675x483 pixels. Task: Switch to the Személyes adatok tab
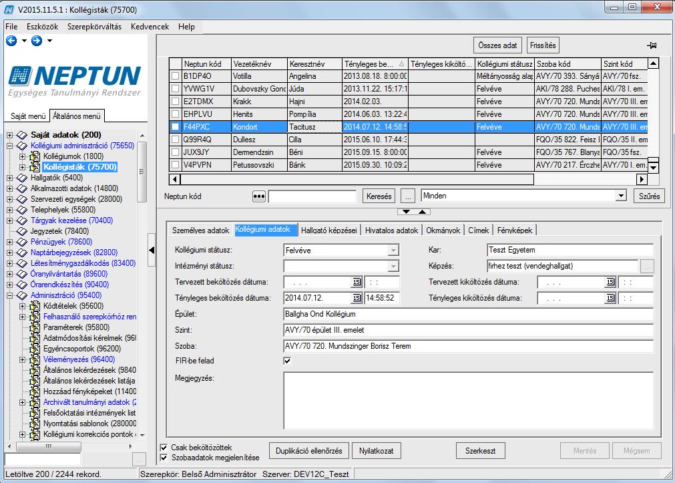[200, 230]
